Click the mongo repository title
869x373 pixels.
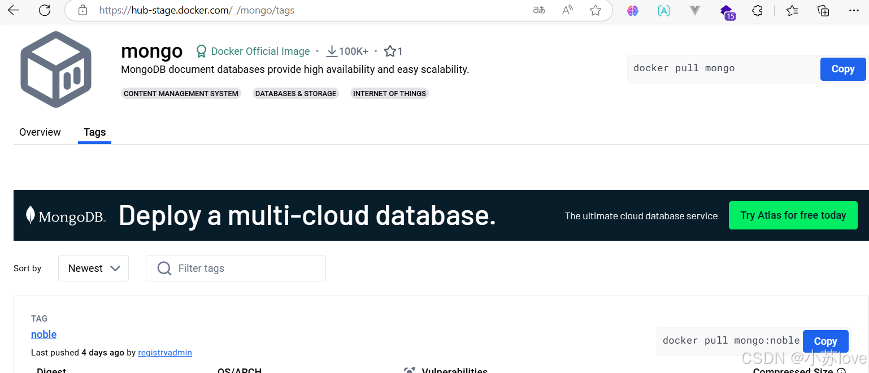[152, 51]
